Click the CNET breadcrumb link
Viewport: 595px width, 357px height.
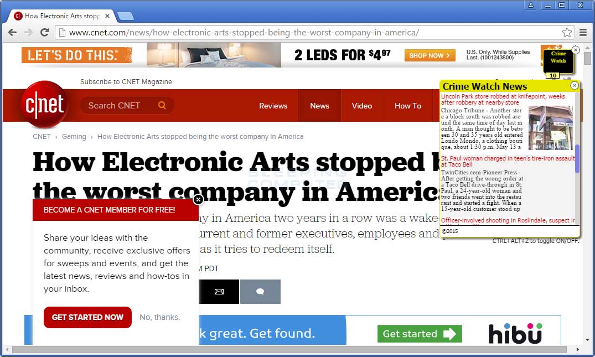click(x=42, y=137)
